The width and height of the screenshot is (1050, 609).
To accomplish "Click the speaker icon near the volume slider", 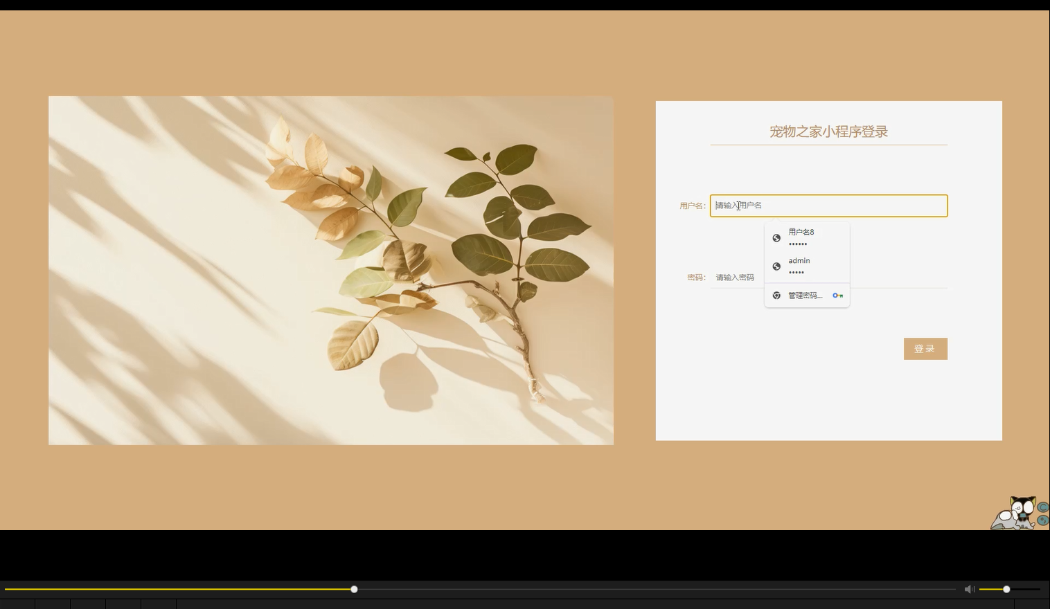I will click(969, 589).
